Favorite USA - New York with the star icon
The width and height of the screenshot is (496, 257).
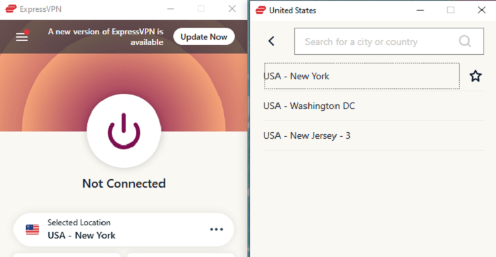(x=475, y=76)
